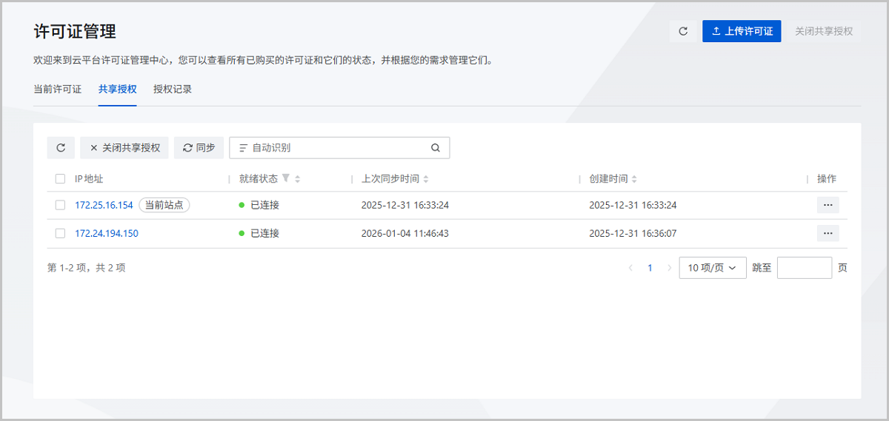Switch to the 授权记录 tab

coord(173,89)
